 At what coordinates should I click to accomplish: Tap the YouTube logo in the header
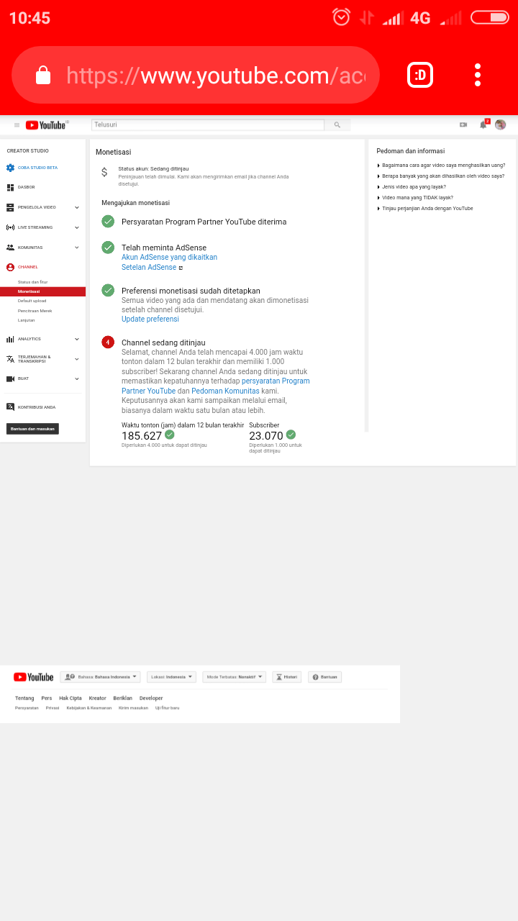pos(46,125)
